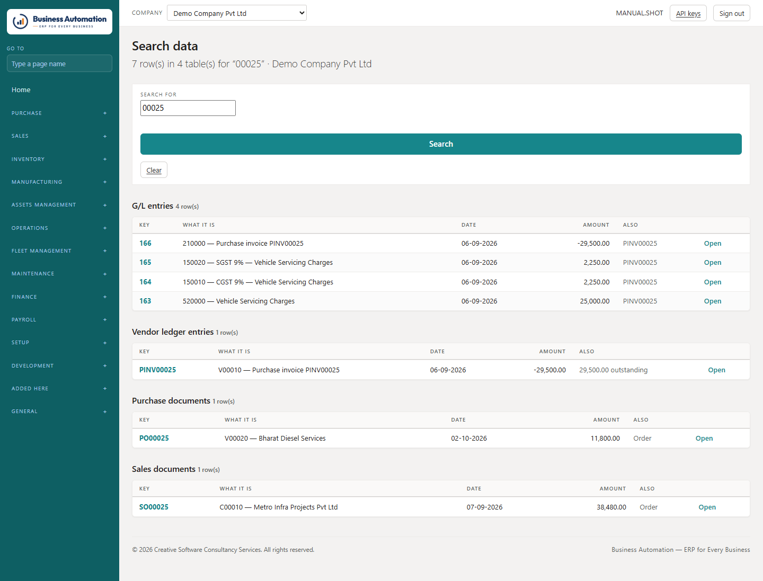Expand Assets Management in sidebar
763x581 pixels.
pos(59,205)
